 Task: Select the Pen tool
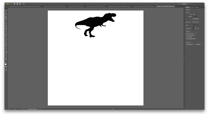(6, 16)
